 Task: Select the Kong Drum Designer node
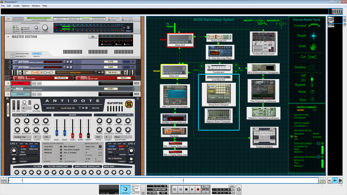[219, 94]
